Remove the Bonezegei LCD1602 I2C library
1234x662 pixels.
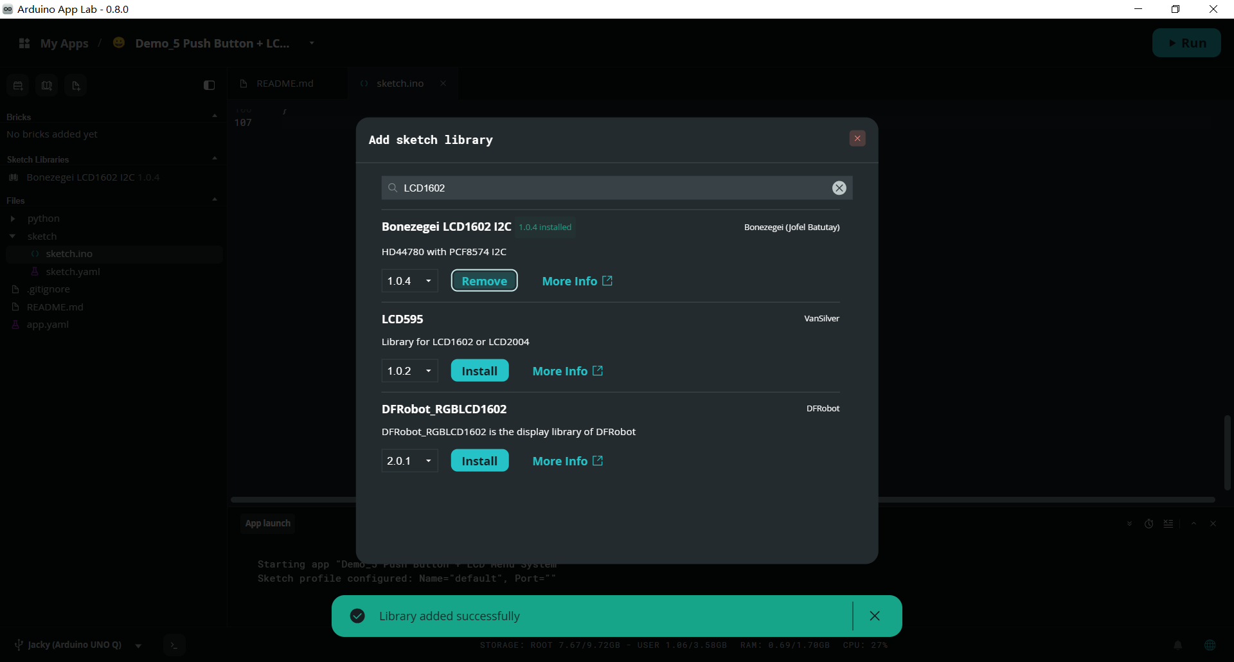coord(484,281)
